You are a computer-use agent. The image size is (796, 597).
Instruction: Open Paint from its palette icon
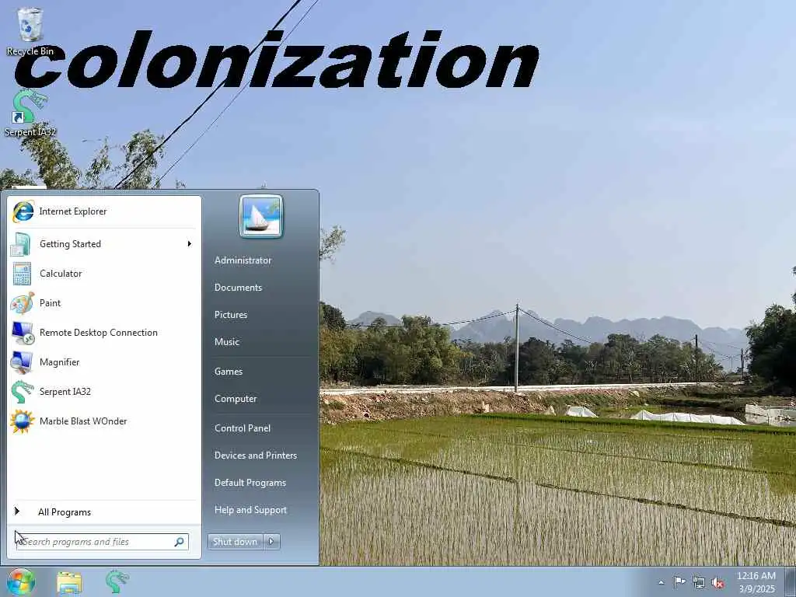[23, 303]
